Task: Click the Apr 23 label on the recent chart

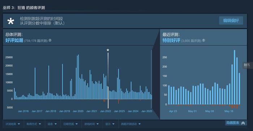Action: pyautogui.click(x=173, y=111)
